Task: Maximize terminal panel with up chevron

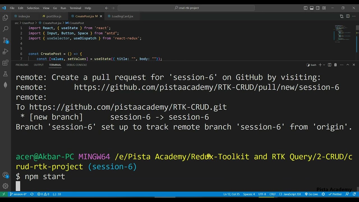Action: pyautogui.click(x=348, y=65)
